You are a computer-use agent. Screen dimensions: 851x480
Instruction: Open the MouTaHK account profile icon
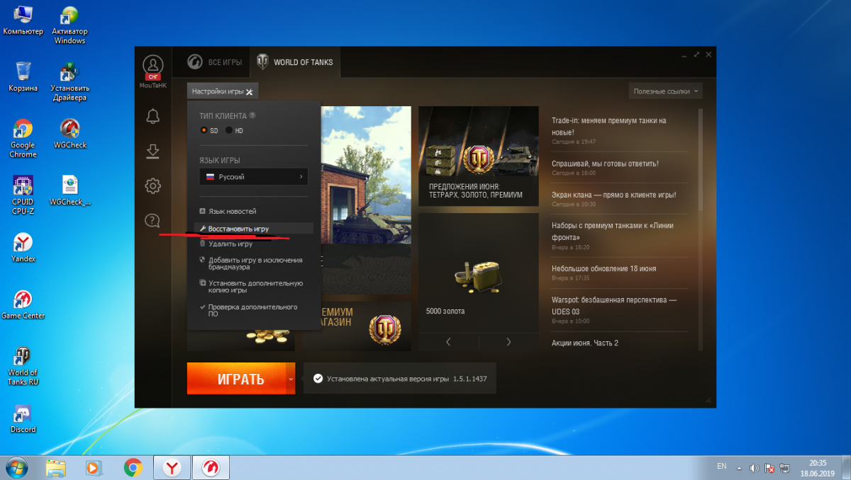(152, 66)
